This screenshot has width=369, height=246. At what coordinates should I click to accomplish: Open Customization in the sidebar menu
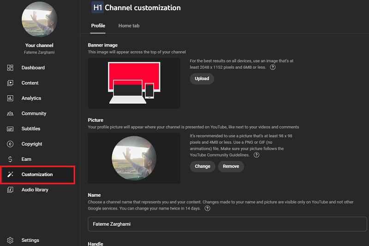pyautogui.click(x=37, y=175)
